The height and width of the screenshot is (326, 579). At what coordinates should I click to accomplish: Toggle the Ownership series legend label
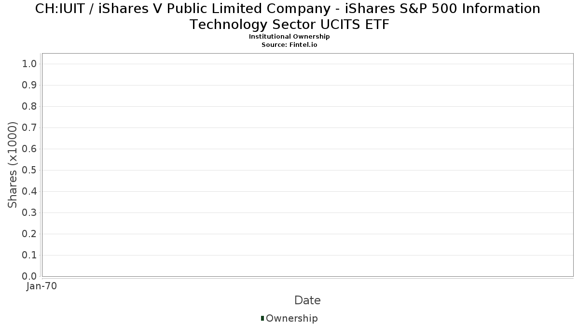click(x=291, y=318)
